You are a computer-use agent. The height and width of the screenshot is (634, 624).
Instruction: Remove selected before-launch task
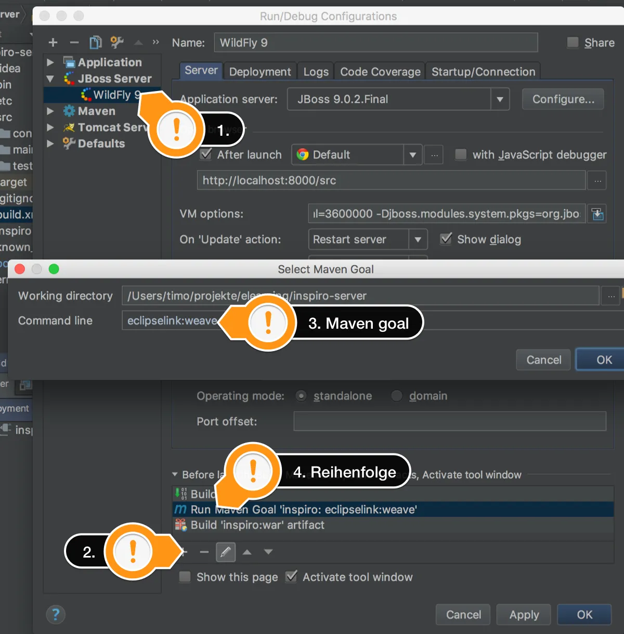[x=204, y=552]
